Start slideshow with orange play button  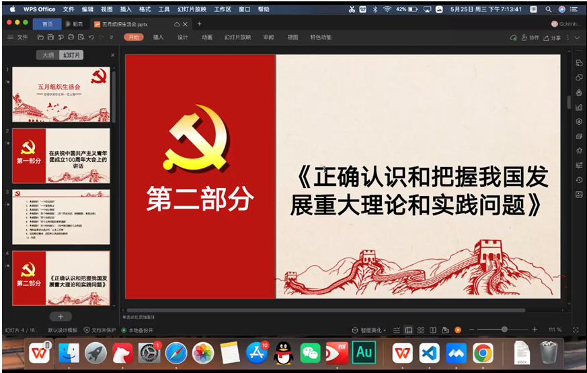[457, 330]
